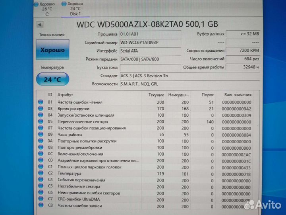286x215 pixels.
Task: Click the Текущее column header
Action: [157, 95]
